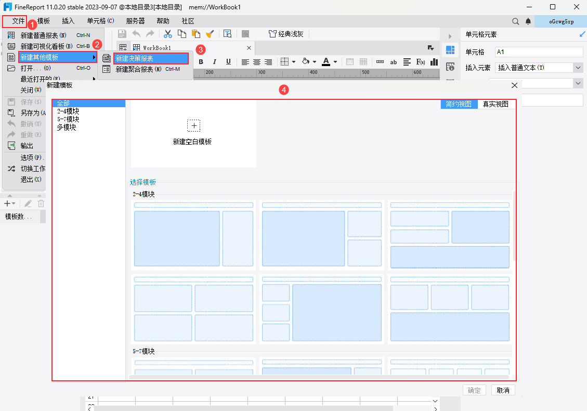Open the 单元格 menu
This screenshot has height=411, width=587.
coord(100,21)
